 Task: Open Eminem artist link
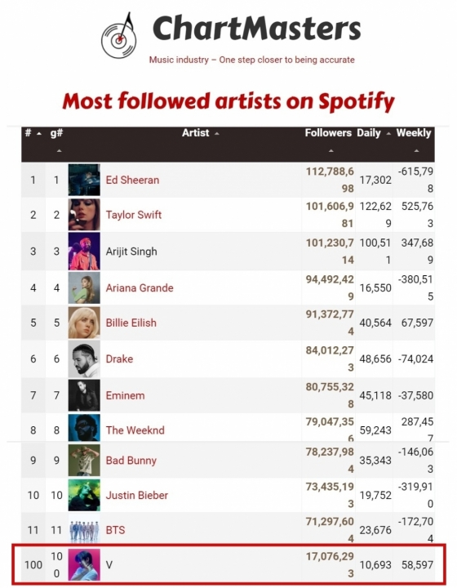[x=125, y=395]
